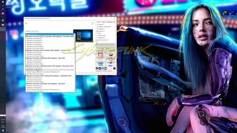
Task: Click the Windows 10 laptop preview image
Action: (83, 35)
